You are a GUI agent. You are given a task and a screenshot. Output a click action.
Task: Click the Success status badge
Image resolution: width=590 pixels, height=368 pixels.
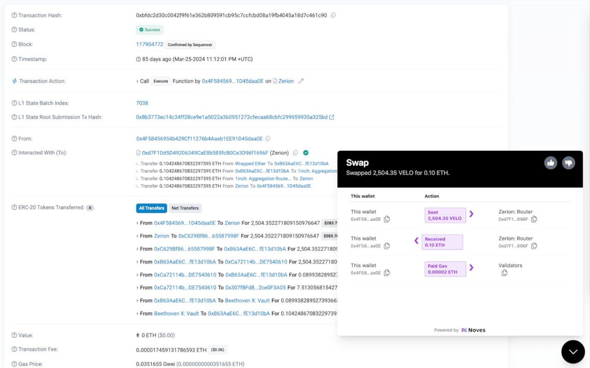[x=149, y=29]
